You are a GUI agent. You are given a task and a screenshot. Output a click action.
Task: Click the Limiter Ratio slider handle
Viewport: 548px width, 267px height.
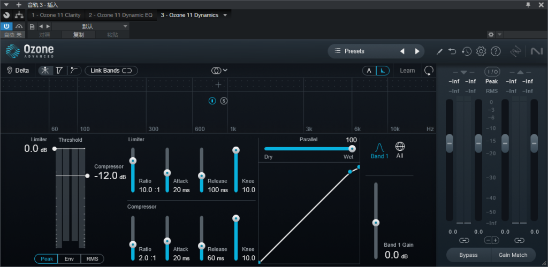133,161
